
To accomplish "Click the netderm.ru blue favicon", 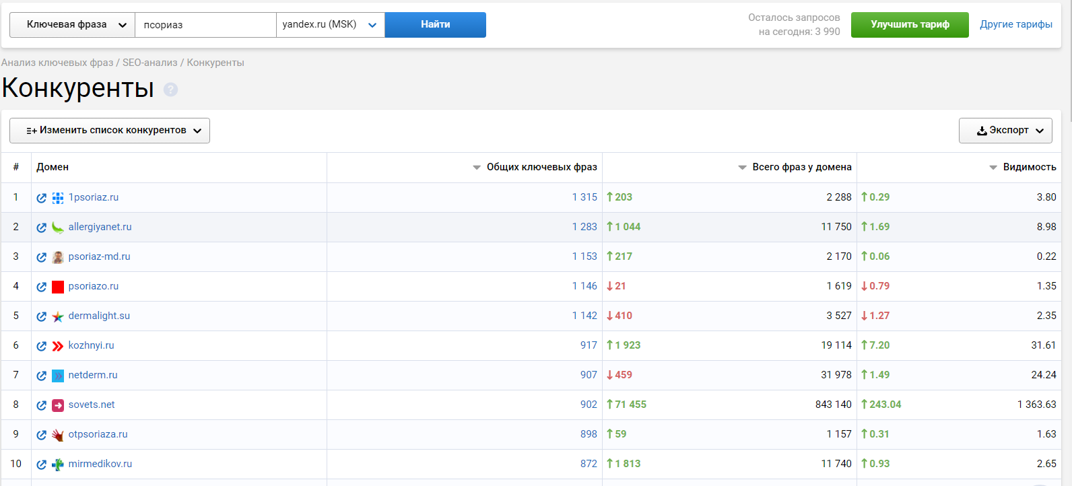I will (58, 376).
